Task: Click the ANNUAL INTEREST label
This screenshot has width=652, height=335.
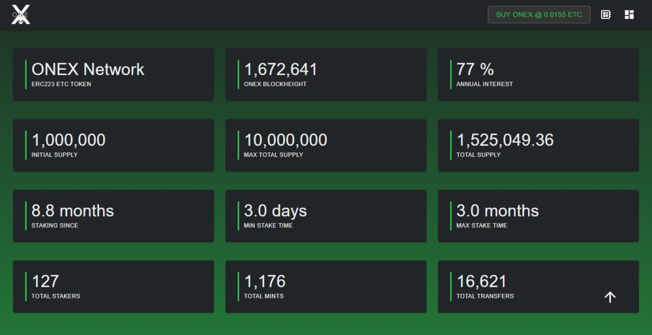Action: tap(484, 84)
